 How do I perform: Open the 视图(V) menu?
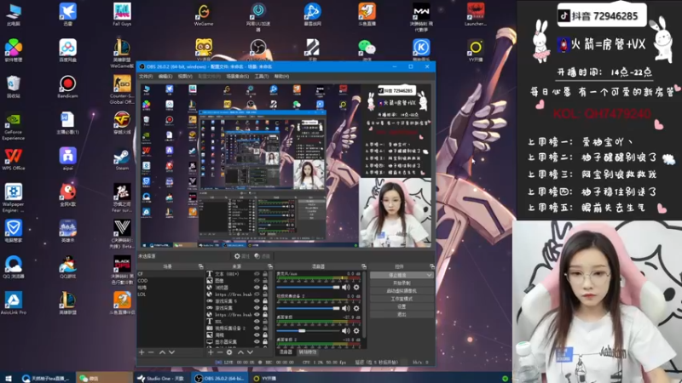[185, 77]
